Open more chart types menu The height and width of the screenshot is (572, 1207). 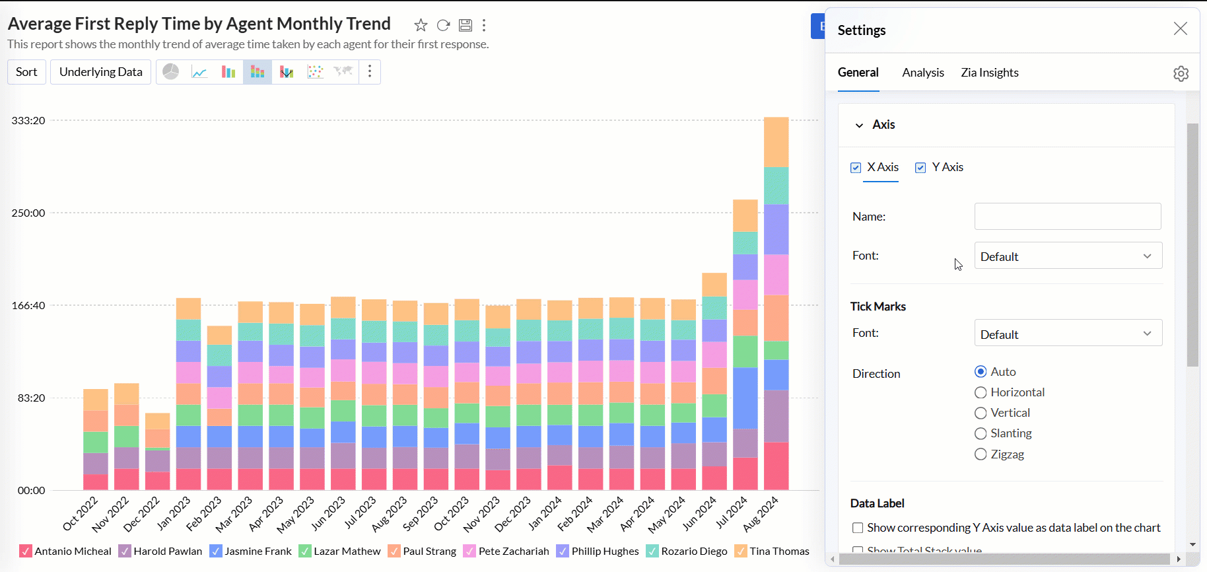(x=370, y=72)
